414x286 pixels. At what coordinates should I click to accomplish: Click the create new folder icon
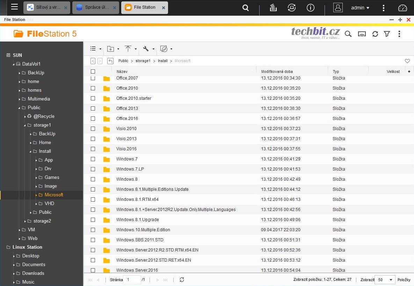[110, 49]
